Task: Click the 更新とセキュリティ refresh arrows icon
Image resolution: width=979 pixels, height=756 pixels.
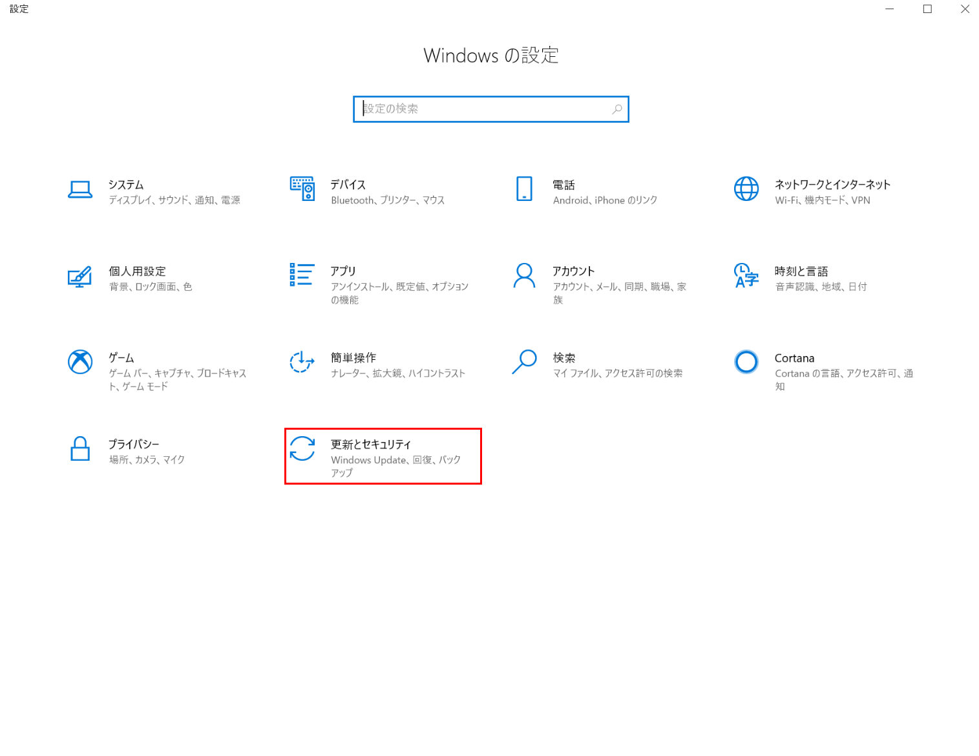Action: [x=302, y=448]
